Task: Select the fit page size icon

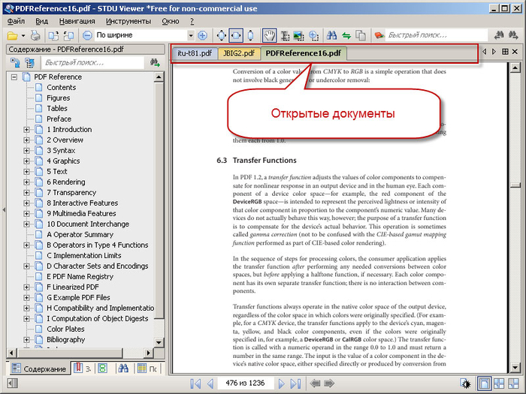Action: [x=222, y=35]
